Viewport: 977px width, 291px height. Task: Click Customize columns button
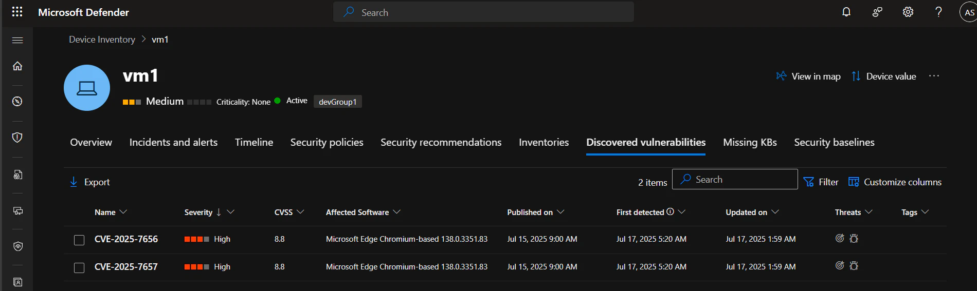tap(895, 182)
